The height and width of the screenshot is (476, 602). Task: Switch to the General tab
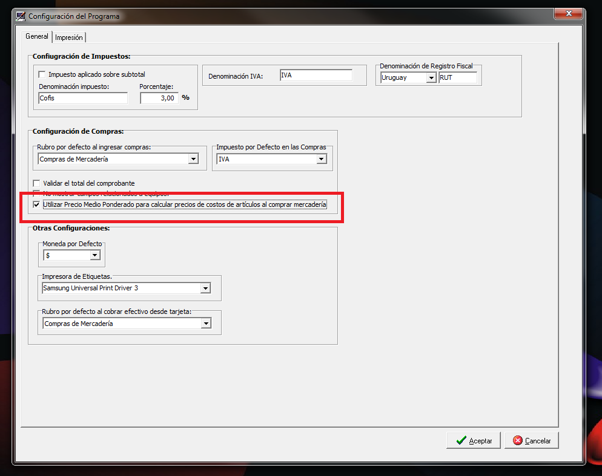36,36
